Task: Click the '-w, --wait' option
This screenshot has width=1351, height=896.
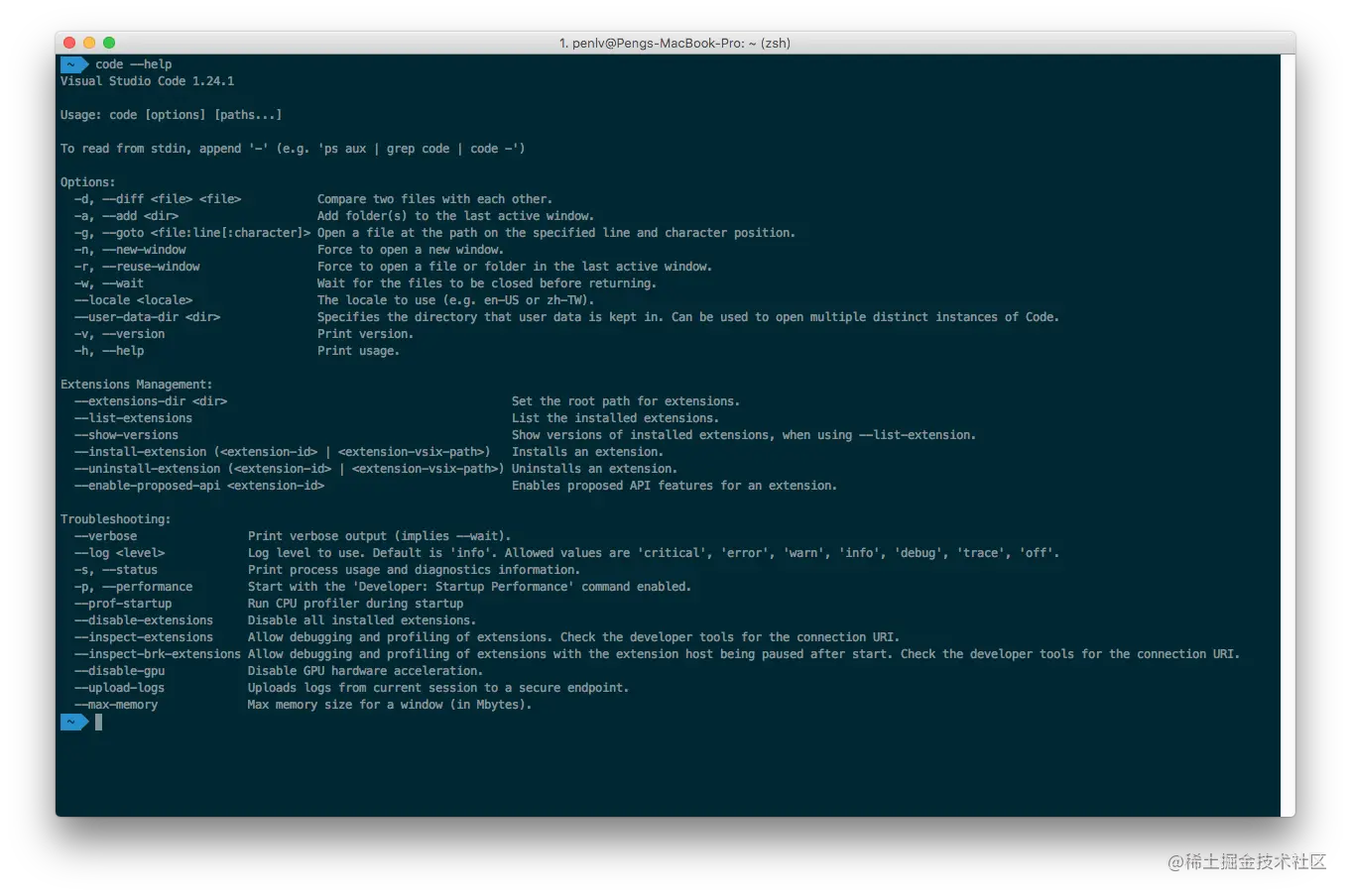Action: 109,283
